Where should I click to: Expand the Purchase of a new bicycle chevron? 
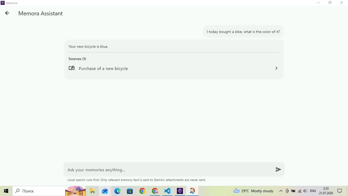click(x=276, y=68)
